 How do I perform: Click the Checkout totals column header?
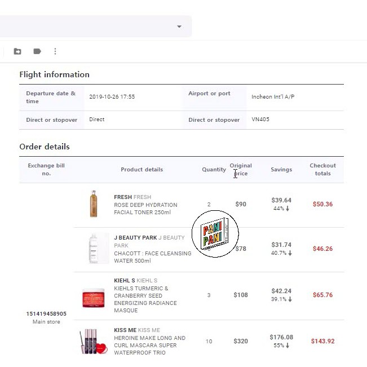pos(322,170)
